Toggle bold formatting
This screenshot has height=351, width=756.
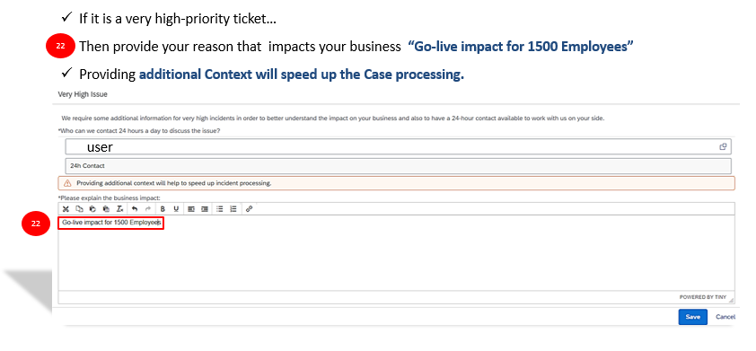(163, 209)
